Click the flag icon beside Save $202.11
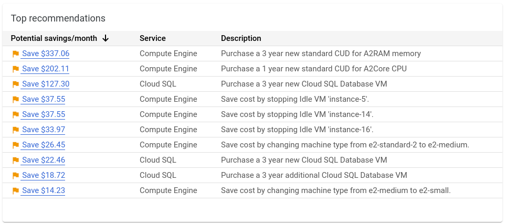This screenshot has height=224, width=505. click(15, 69)
